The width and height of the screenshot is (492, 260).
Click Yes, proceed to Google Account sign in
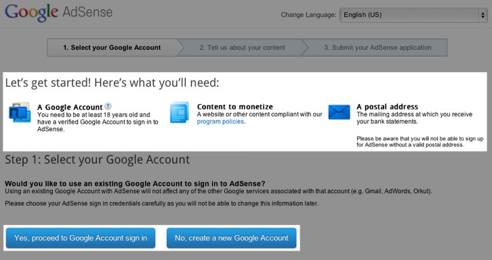(81, 238)
